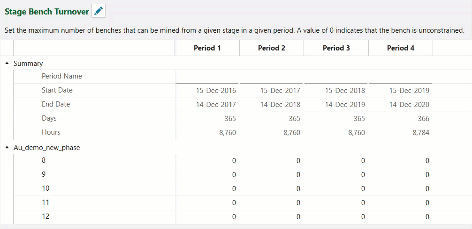Click the Period Name field for Period 3
Image resolution: width=472 pixels, height=229 pixels.
[336, 77]
